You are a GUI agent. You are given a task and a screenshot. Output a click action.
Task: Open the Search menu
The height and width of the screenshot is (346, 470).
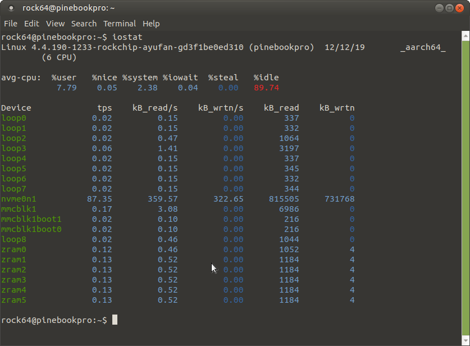coord(84,24)
